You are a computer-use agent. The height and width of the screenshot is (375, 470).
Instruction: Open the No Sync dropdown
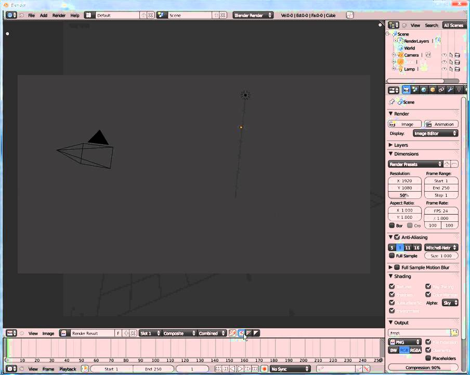click(290, 369)
